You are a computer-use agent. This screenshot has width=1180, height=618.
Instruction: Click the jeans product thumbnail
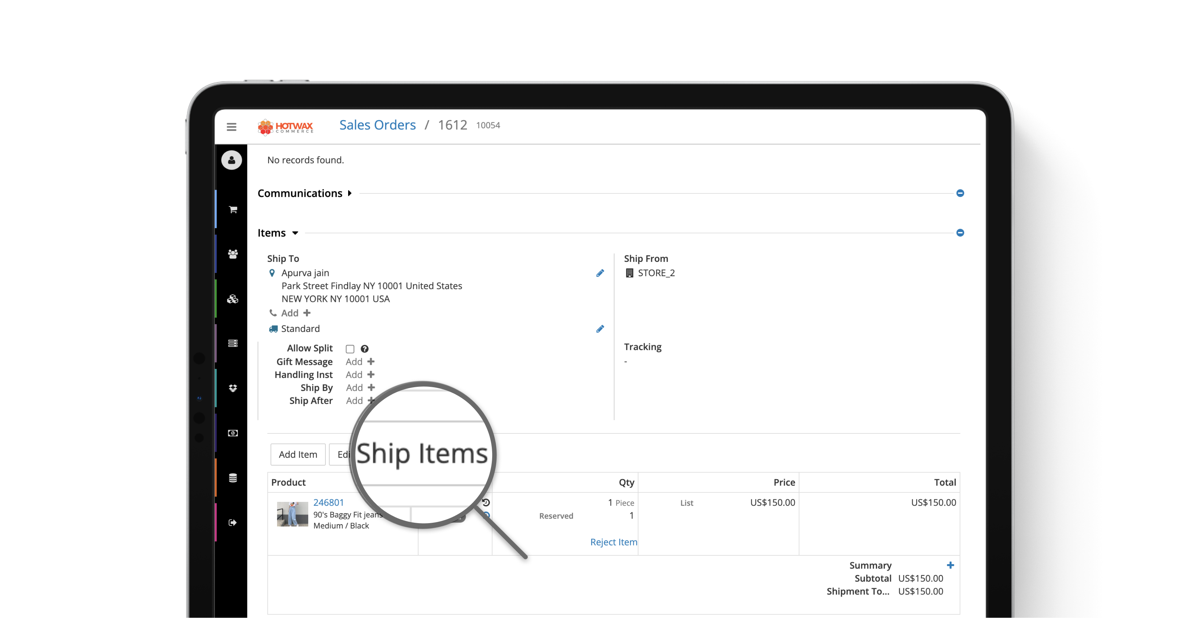coord(292,514)
